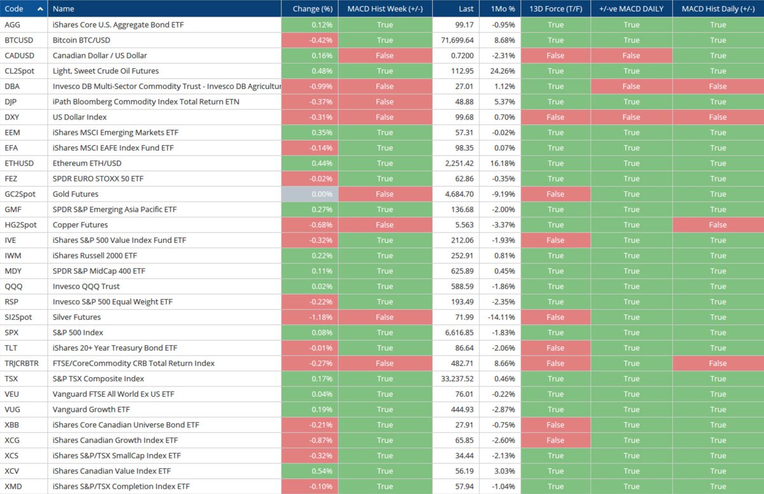Image resolution: width=764 pixels, height=494 pixels.
Task: Select the AGG code cell
Action: (x=24, y=25)
